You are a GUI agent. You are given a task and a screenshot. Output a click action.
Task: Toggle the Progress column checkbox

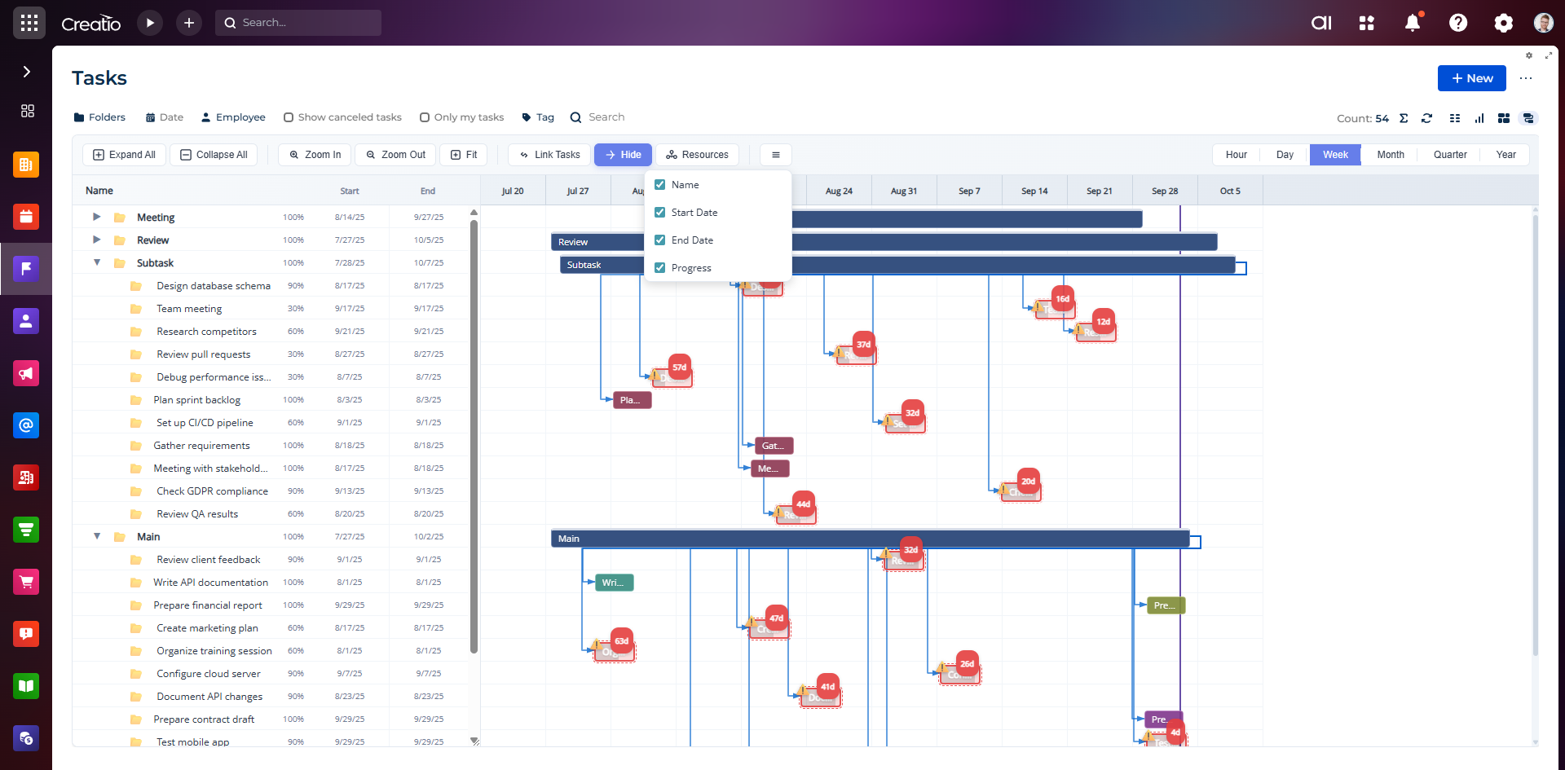(x=660, y=268)
